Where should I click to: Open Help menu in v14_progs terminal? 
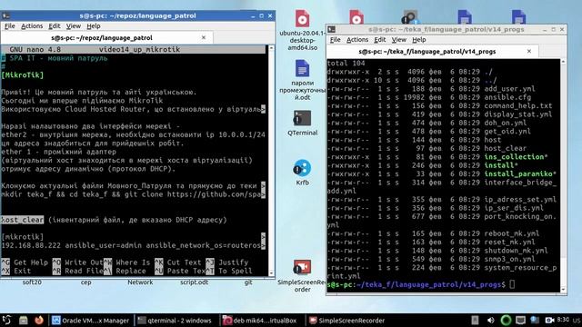pos(418,40)
